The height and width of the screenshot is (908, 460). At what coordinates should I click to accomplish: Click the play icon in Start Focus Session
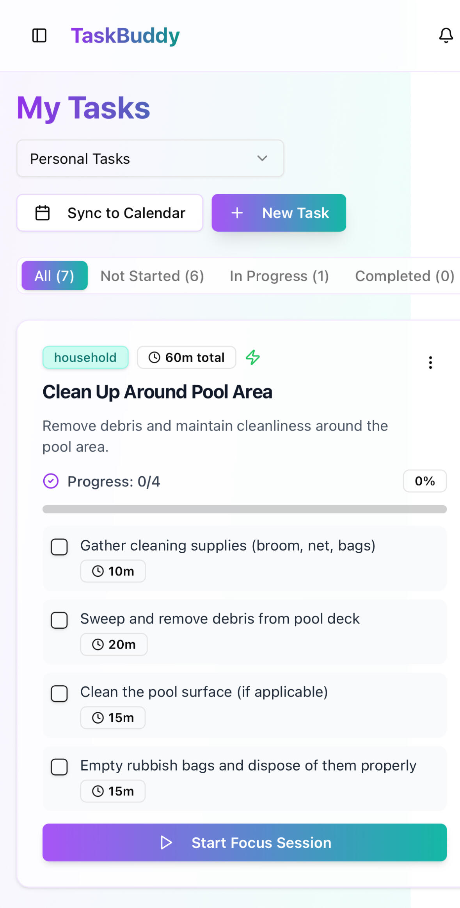coord(166,843)
